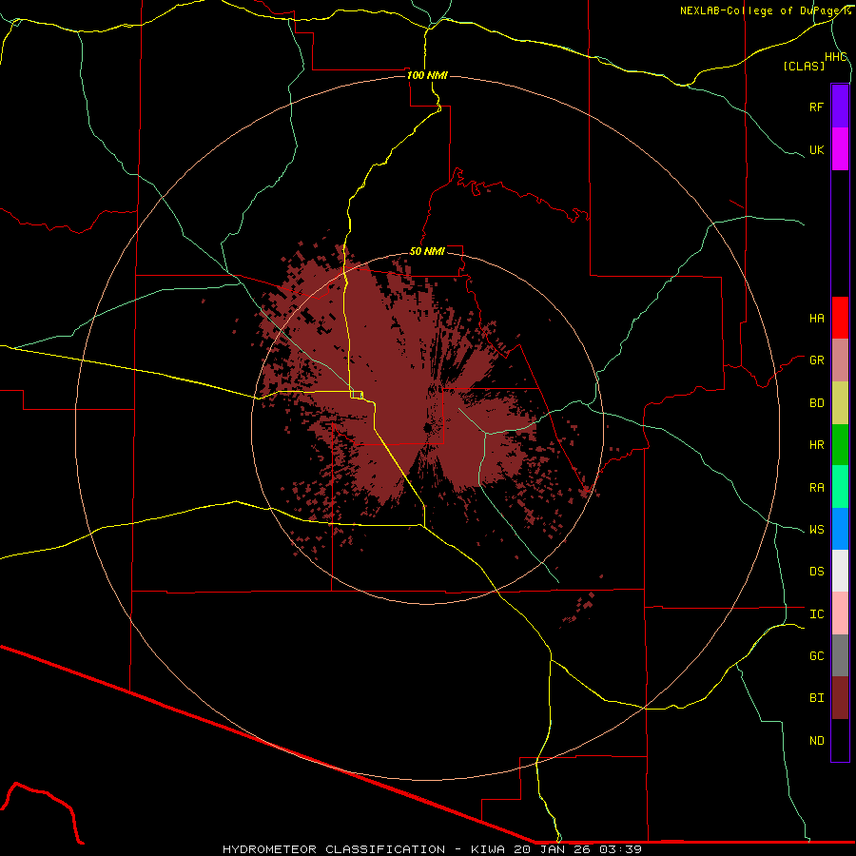
Task: Click the 50 NMI range ring label
Action: tap(427, 251)
